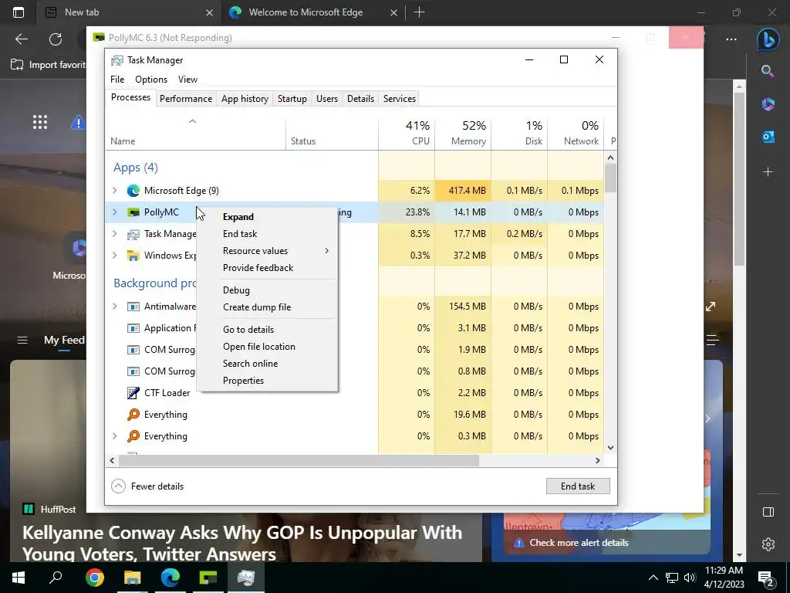The height and width of the screenshot is (593, 790).
Task: Click the volume icon in system tray
Action: pyautogui.click(x=690, y=578)
